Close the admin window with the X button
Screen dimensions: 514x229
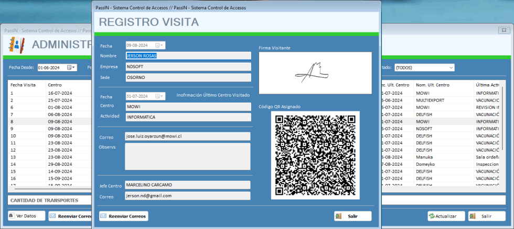[x=504, y=30]
